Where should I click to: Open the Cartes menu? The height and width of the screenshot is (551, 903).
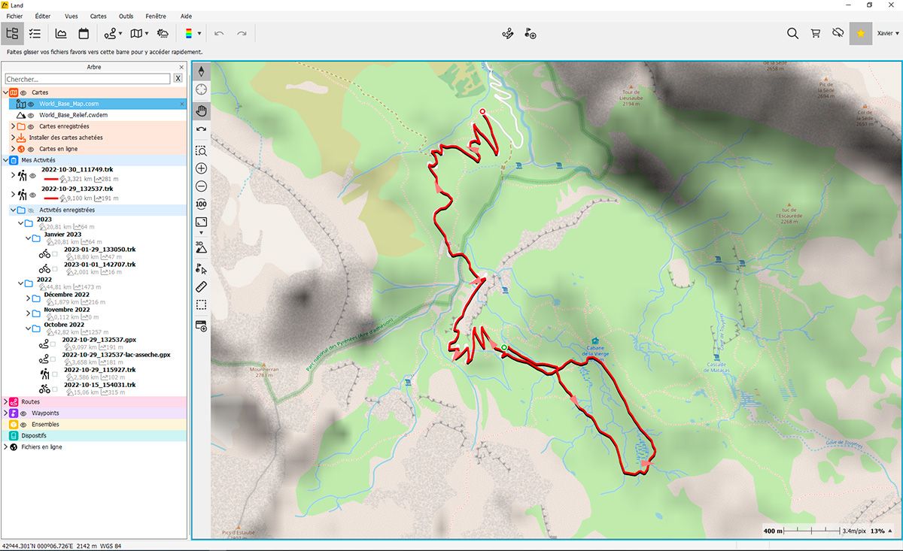98,16
